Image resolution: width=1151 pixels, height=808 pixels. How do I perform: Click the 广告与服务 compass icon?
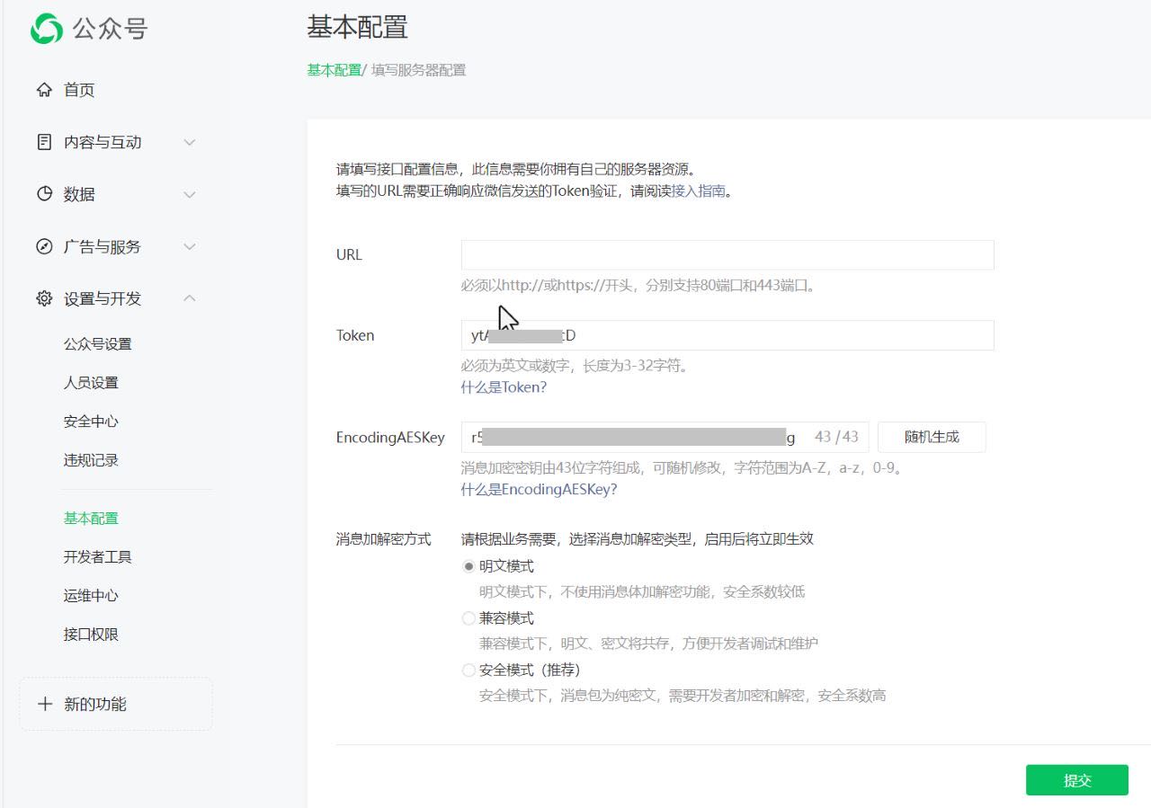pyautogui.click(x=44, y=246)
